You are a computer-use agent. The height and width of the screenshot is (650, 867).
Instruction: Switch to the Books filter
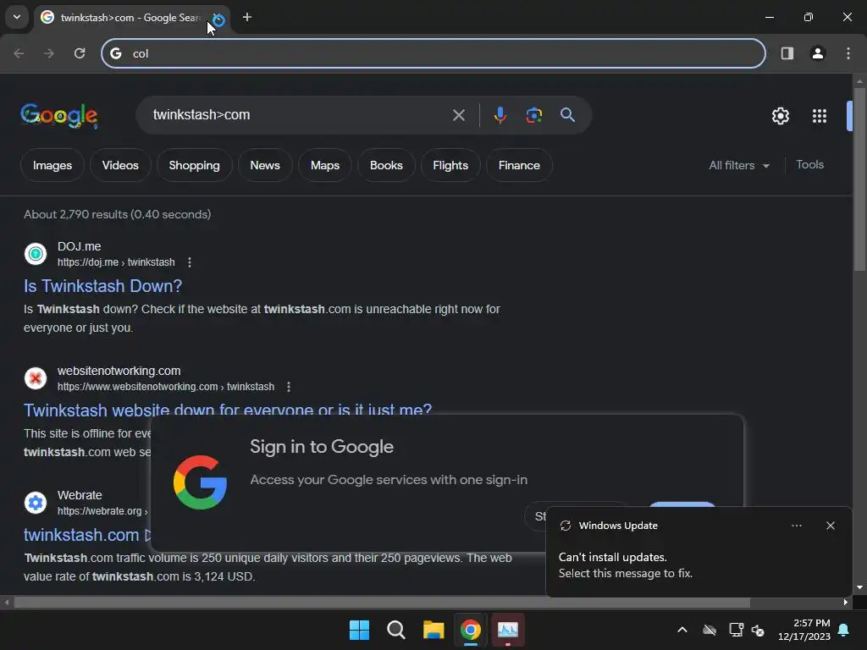(386, 165)
